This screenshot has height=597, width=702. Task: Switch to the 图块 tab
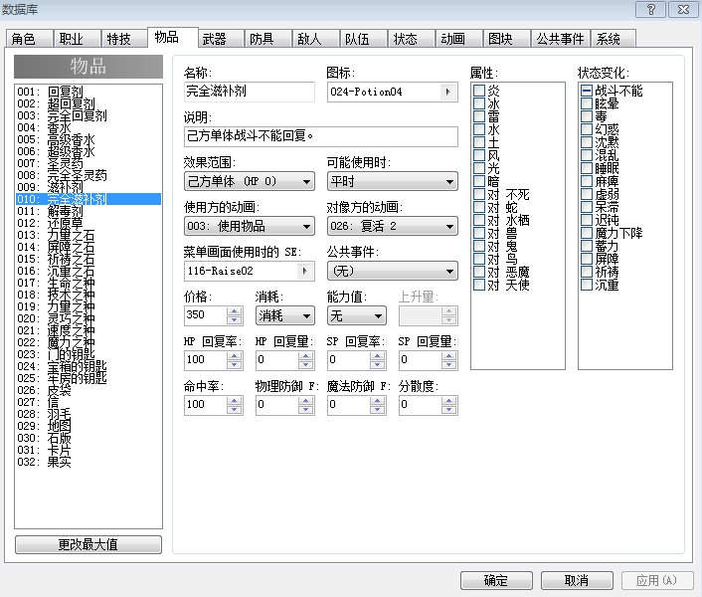(x=507, y=39)
